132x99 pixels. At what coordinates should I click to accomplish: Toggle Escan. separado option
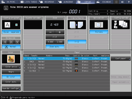point(11,32)
